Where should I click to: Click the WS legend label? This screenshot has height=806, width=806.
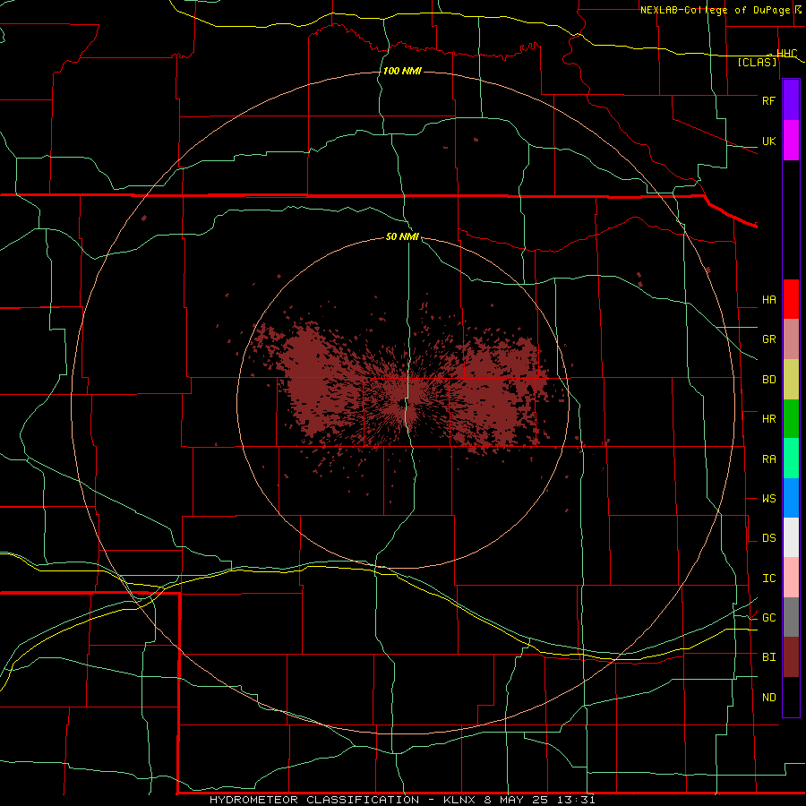(x=769, y=499)
